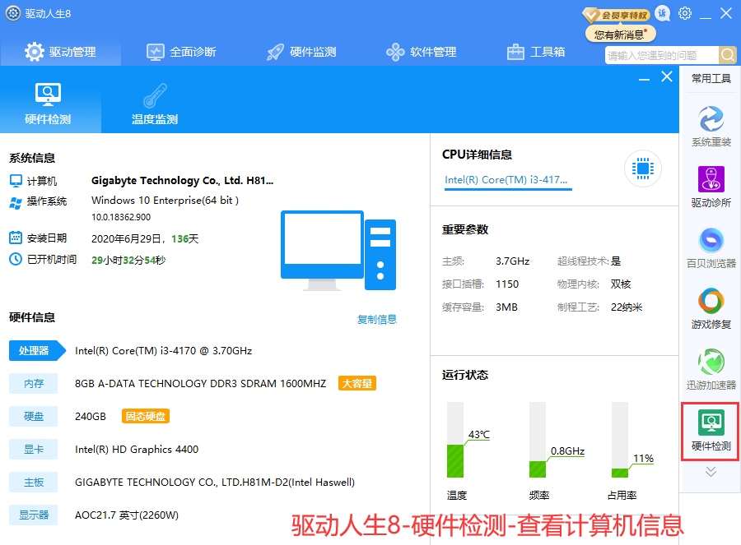Open settings gear in title bar
Viewport: 741px width, 545px height.
pos(685,13)
